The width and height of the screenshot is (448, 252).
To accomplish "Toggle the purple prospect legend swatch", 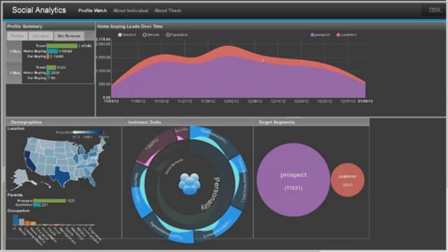I will (312, 35).
